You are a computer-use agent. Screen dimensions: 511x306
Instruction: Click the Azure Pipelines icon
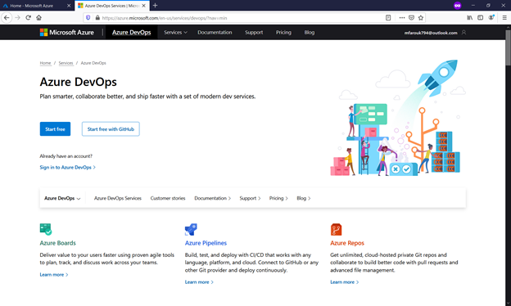pyautogui.click(x=191, y=229)
